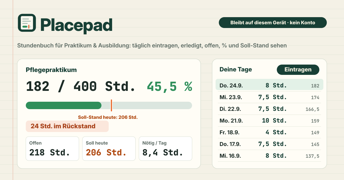Click the '24 Std. im Rückstand' badge
The width and height of the screenshot is (344, 180).
tap(67, 126)
